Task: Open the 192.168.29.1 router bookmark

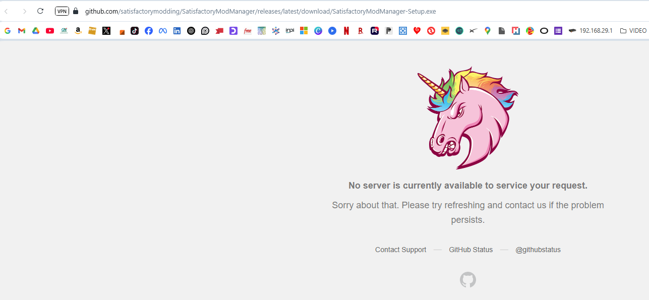Action: tap(591, 31)
